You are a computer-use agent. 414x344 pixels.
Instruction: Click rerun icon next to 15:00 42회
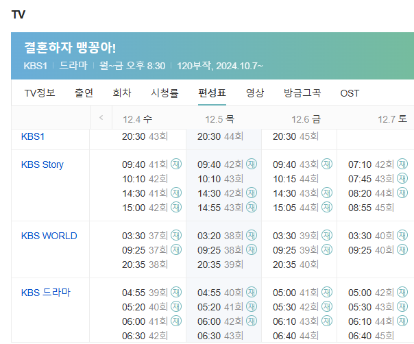click(x=176, y=207)
